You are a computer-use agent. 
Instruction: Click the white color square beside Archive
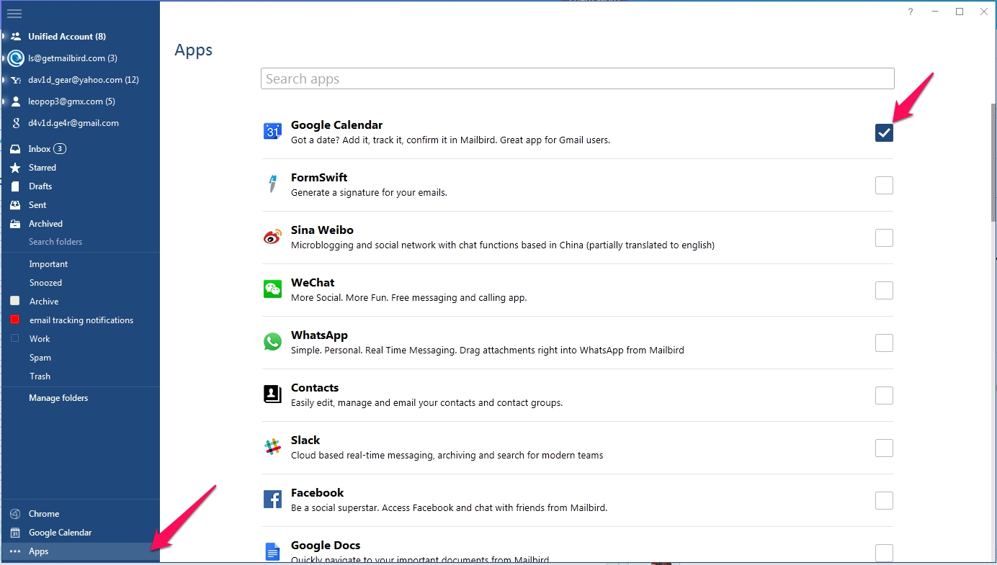click(x=14, y=301)
